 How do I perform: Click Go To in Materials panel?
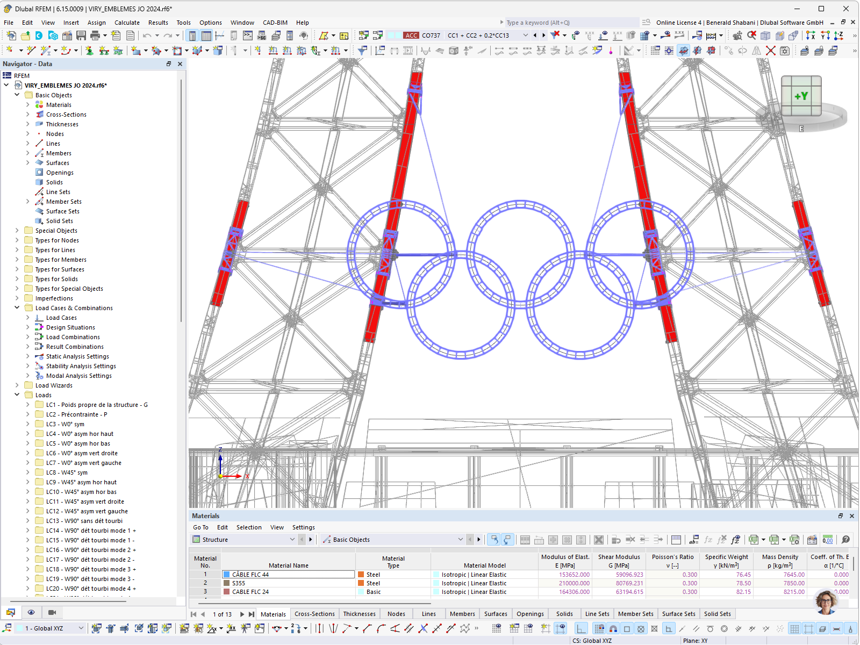200,527
